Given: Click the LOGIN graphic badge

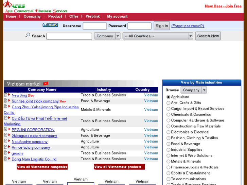Looking at the screenshot, I should click(50, 25).
